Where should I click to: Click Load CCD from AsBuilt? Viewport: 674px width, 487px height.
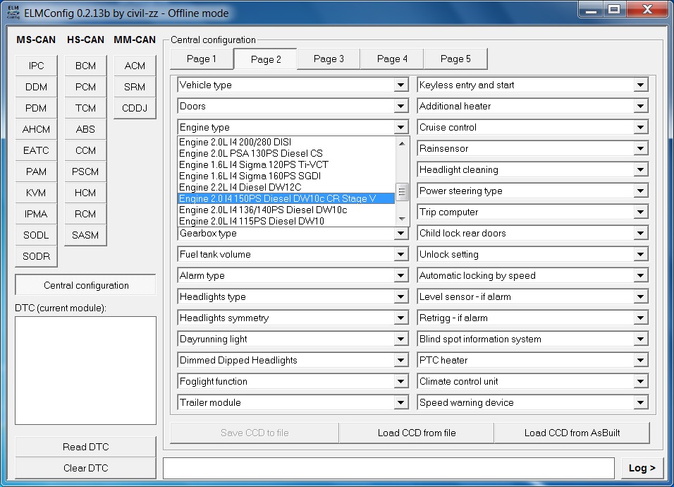click(571, 433)
